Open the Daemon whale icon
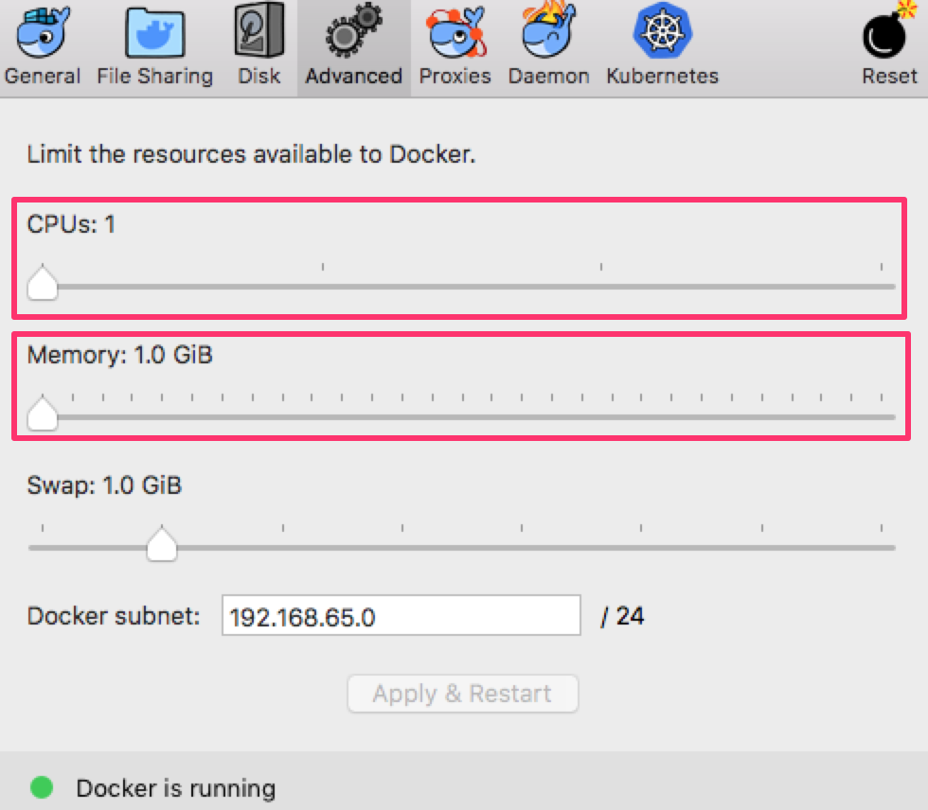Image resolution: width=928 pixels, height=810 pixels. click(x=548, y=32)
